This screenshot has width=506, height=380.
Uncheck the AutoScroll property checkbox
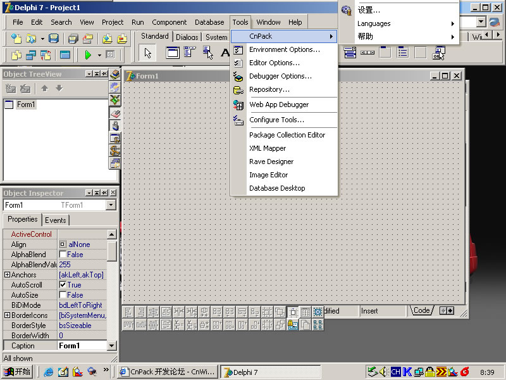click(63, 285)
